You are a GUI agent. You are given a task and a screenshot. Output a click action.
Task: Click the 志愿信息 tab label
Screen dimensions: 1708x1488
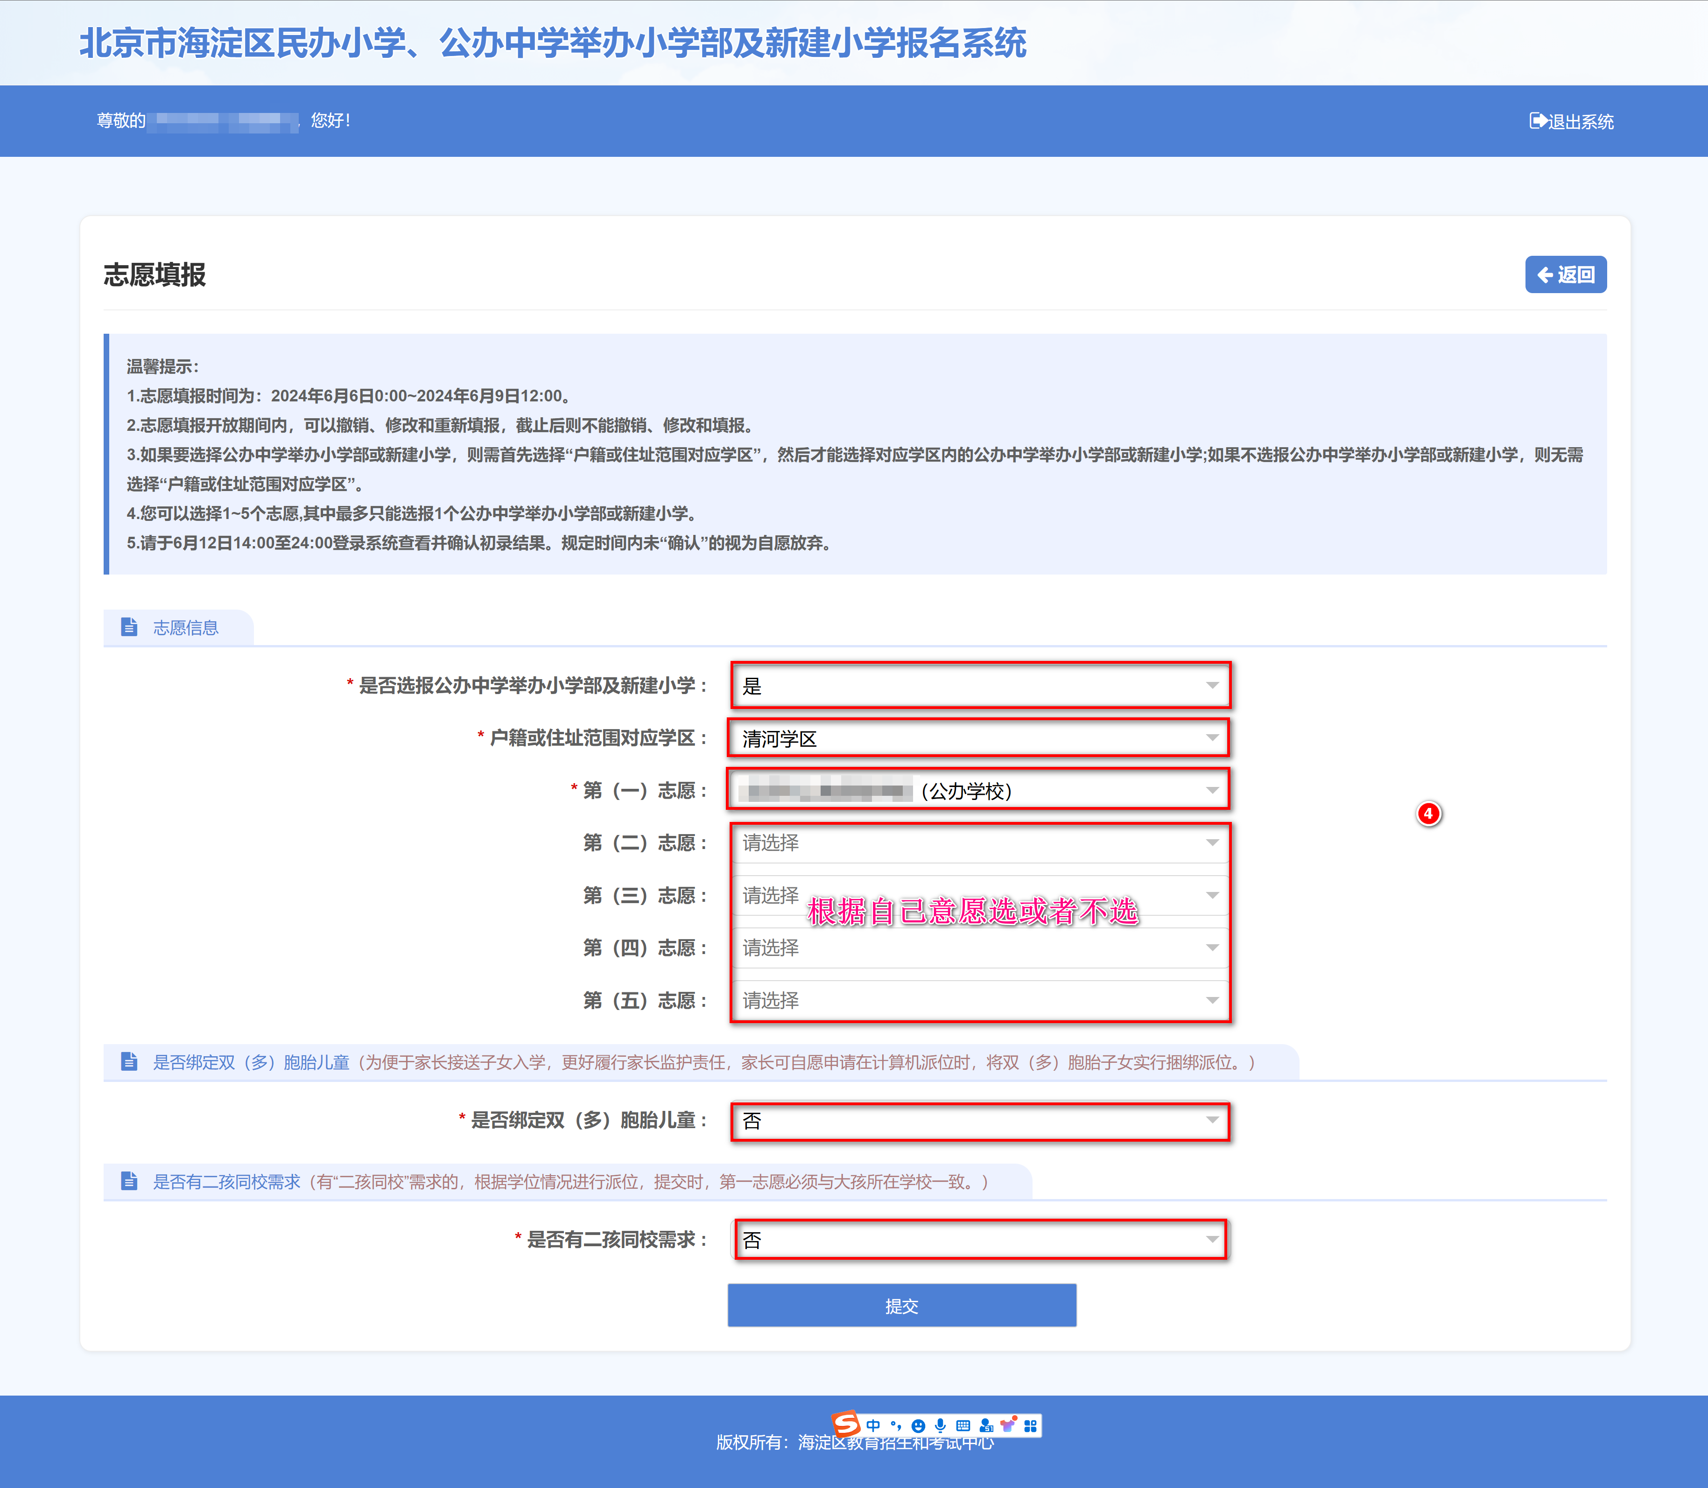tap(185, 628)
